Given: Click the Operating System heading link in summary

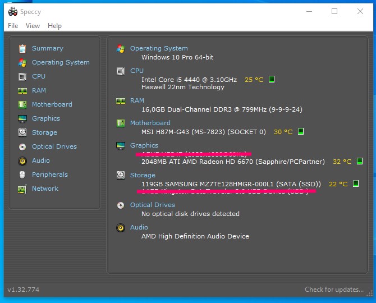Looking at the screenshot, I should tap(159, 48).
